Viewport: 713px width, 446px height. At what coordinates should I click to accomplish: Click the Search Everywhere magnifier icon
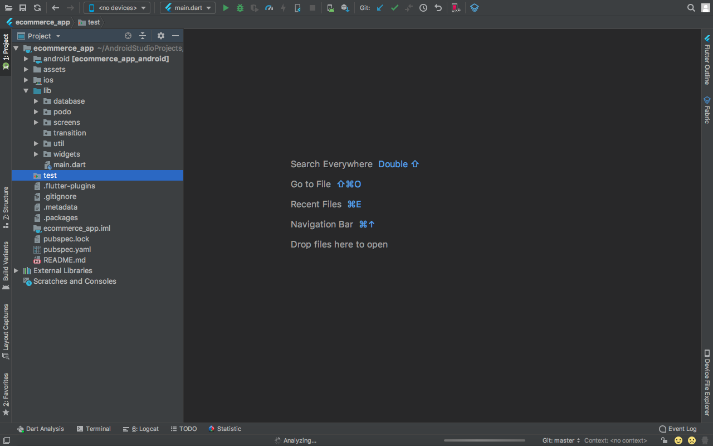point(691,8)
